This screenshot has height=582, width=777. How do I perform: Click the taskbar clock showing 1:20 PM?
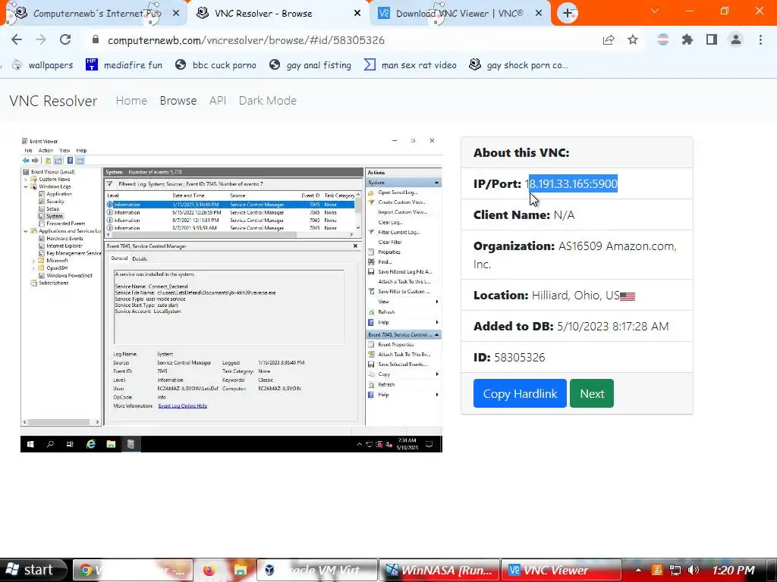(x=734, y=570)
